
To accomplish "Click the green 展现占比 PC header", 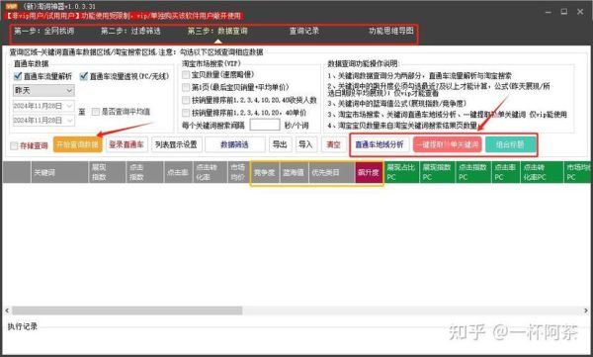I will [x=401, y=172].
